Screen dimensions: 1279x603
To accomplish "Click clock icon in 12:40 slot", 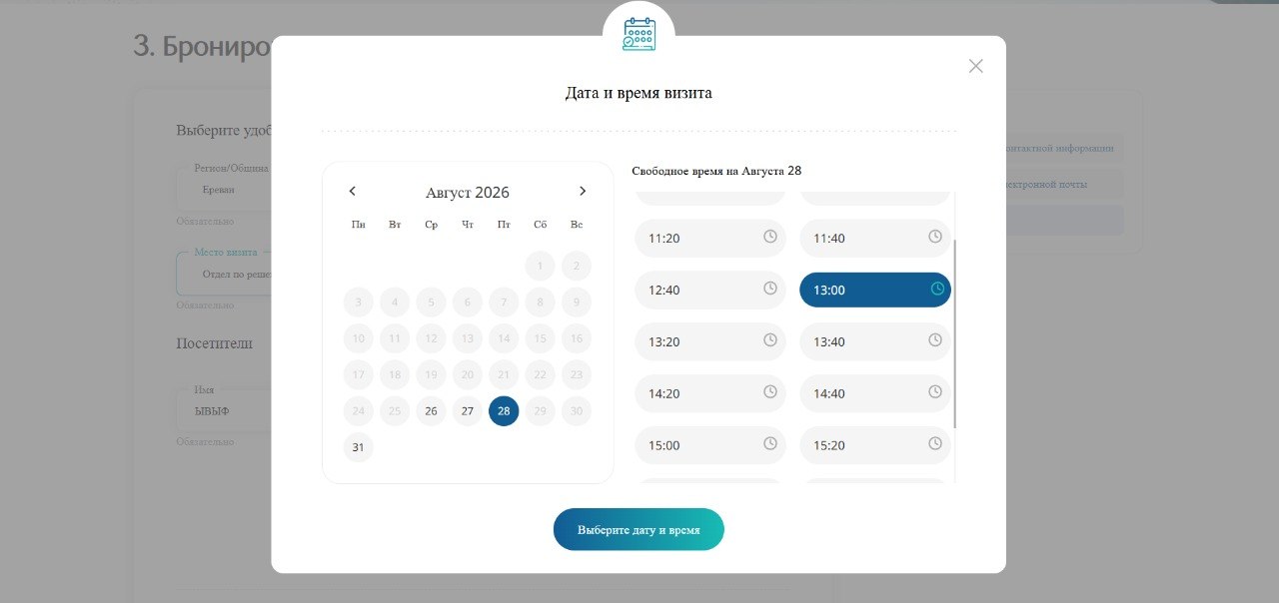I will tap(770, 289).
